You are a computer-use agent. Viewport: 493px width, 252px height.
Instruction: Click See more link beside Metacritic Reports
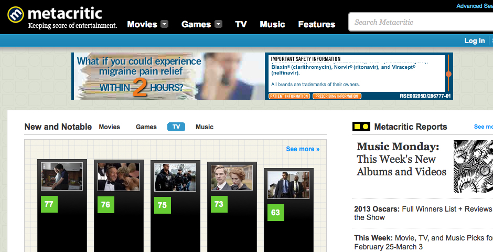pos(483,127)
